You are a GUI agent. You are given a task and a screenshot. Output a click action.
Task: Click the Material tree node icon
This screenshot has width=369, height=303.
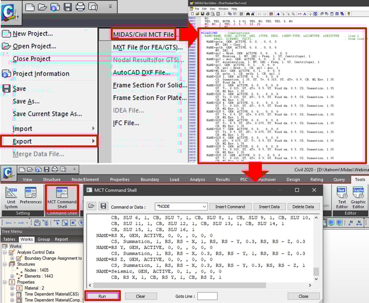(20, 288)
